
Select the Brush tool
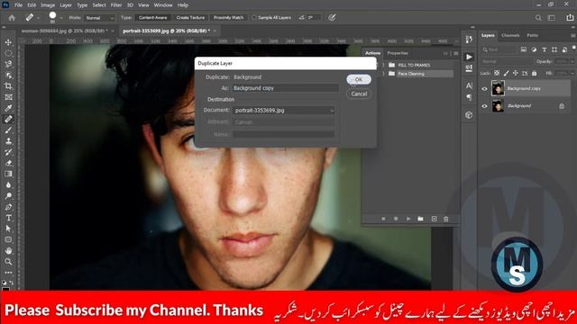click(8, 130)
